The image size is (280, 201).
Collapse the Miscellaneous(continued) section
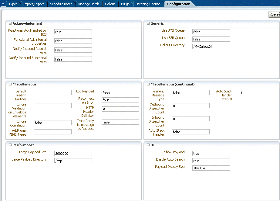[x=148, y=84]
